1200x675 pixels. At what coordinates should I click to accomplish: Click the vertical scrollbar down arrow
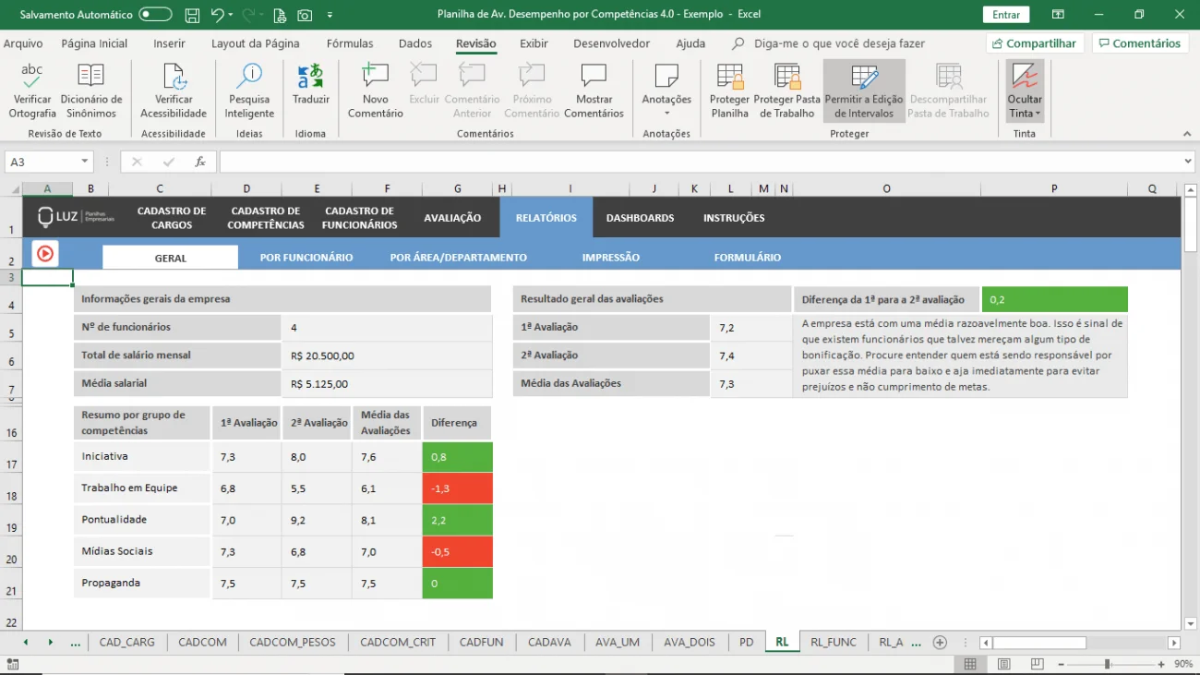(1190, 624)
